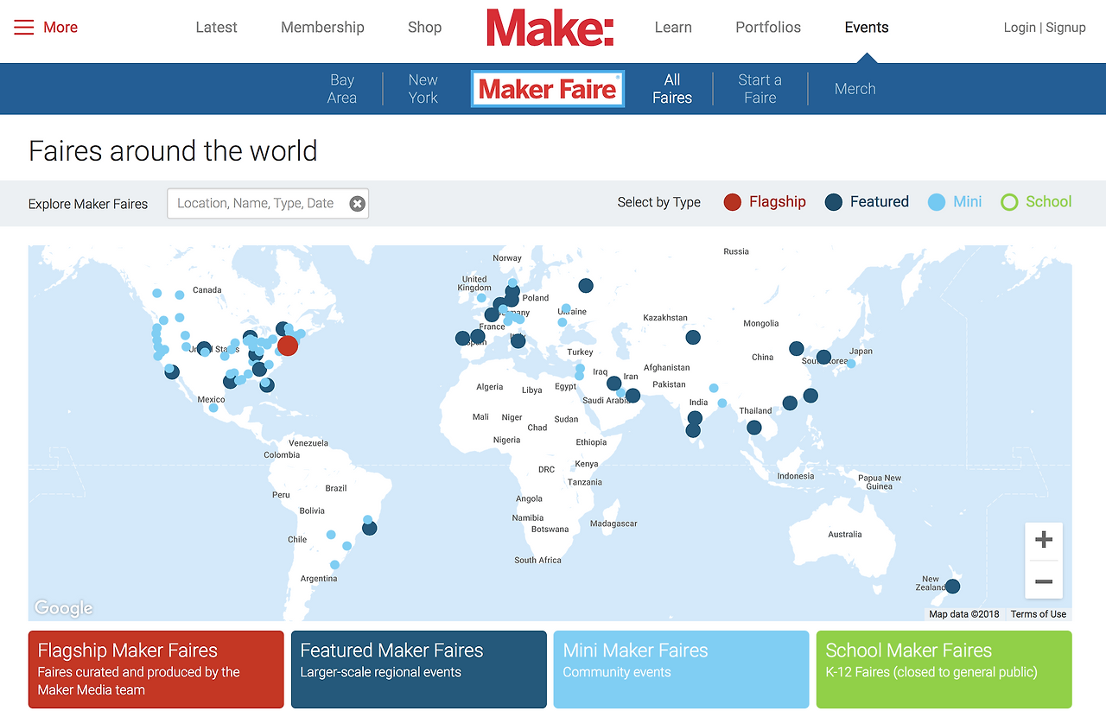Select the Mini marker in Ukraine
Screen dimensions: 1106x717
pyautogui.click(x=566, y=308)
